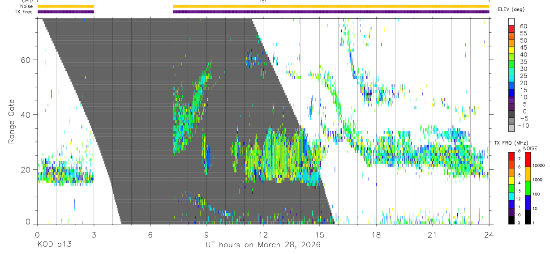The image size is (550, 254).
Task: Click the '30' value in the ELEV legend
Action: click(523, 69)
